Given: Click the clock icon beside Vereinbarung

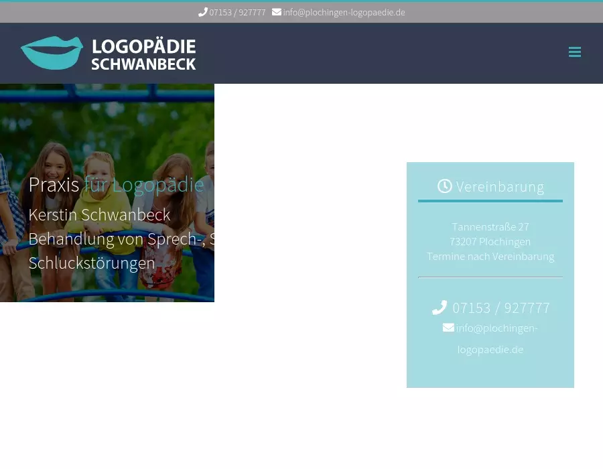Looking at the screenshot, I should coord(445,186).
